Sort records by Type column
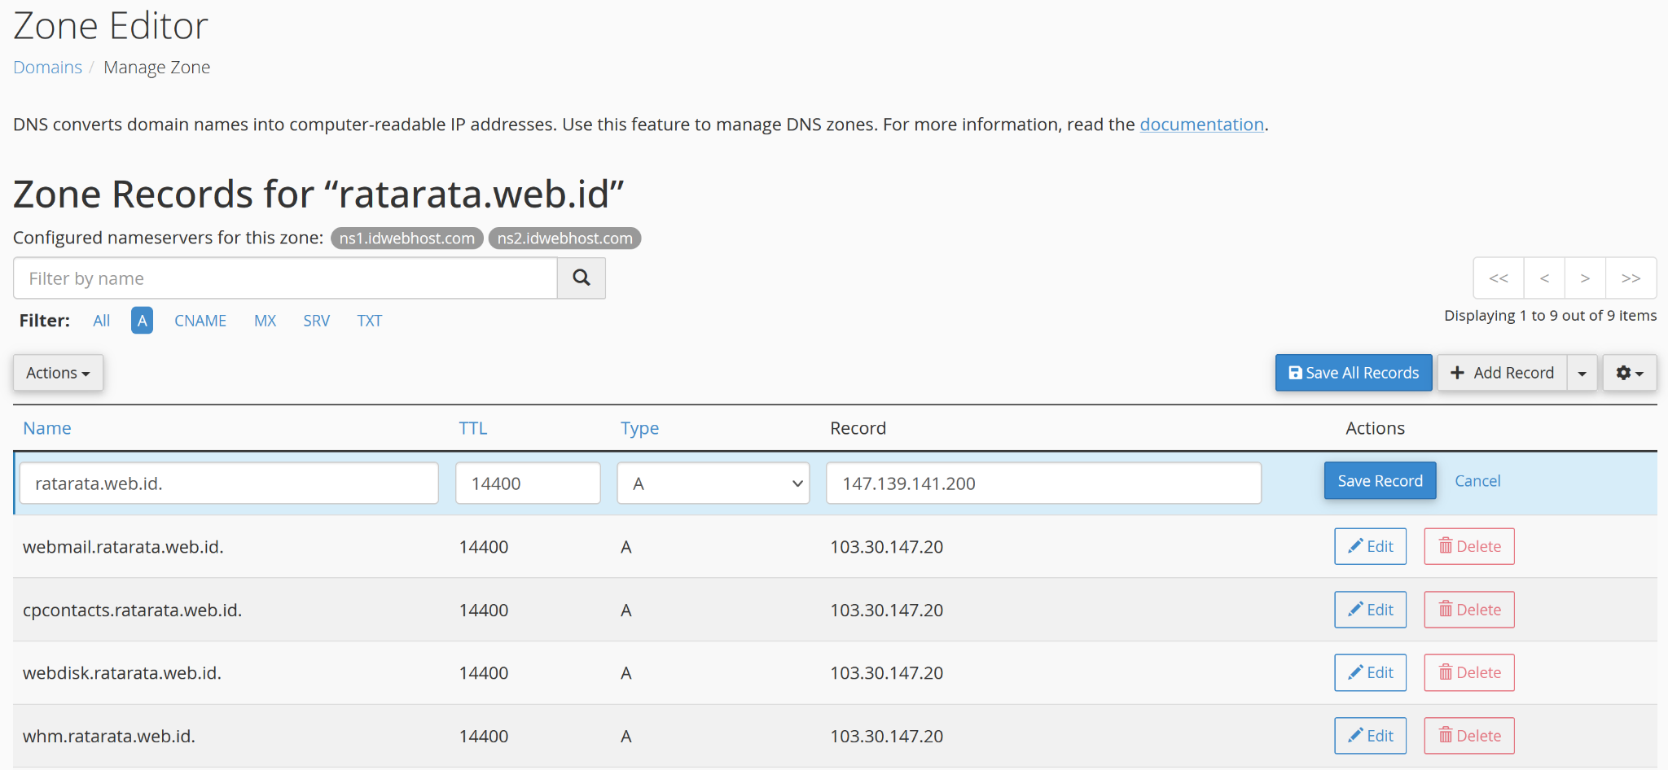 coord(640,428)
